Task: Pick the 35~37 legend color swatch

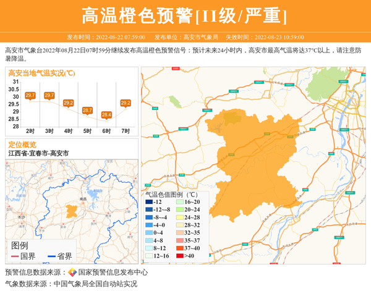Action: tap(180, 241)
